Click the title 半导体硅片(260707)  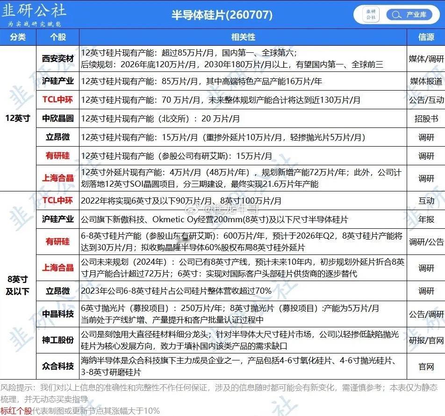222,15
